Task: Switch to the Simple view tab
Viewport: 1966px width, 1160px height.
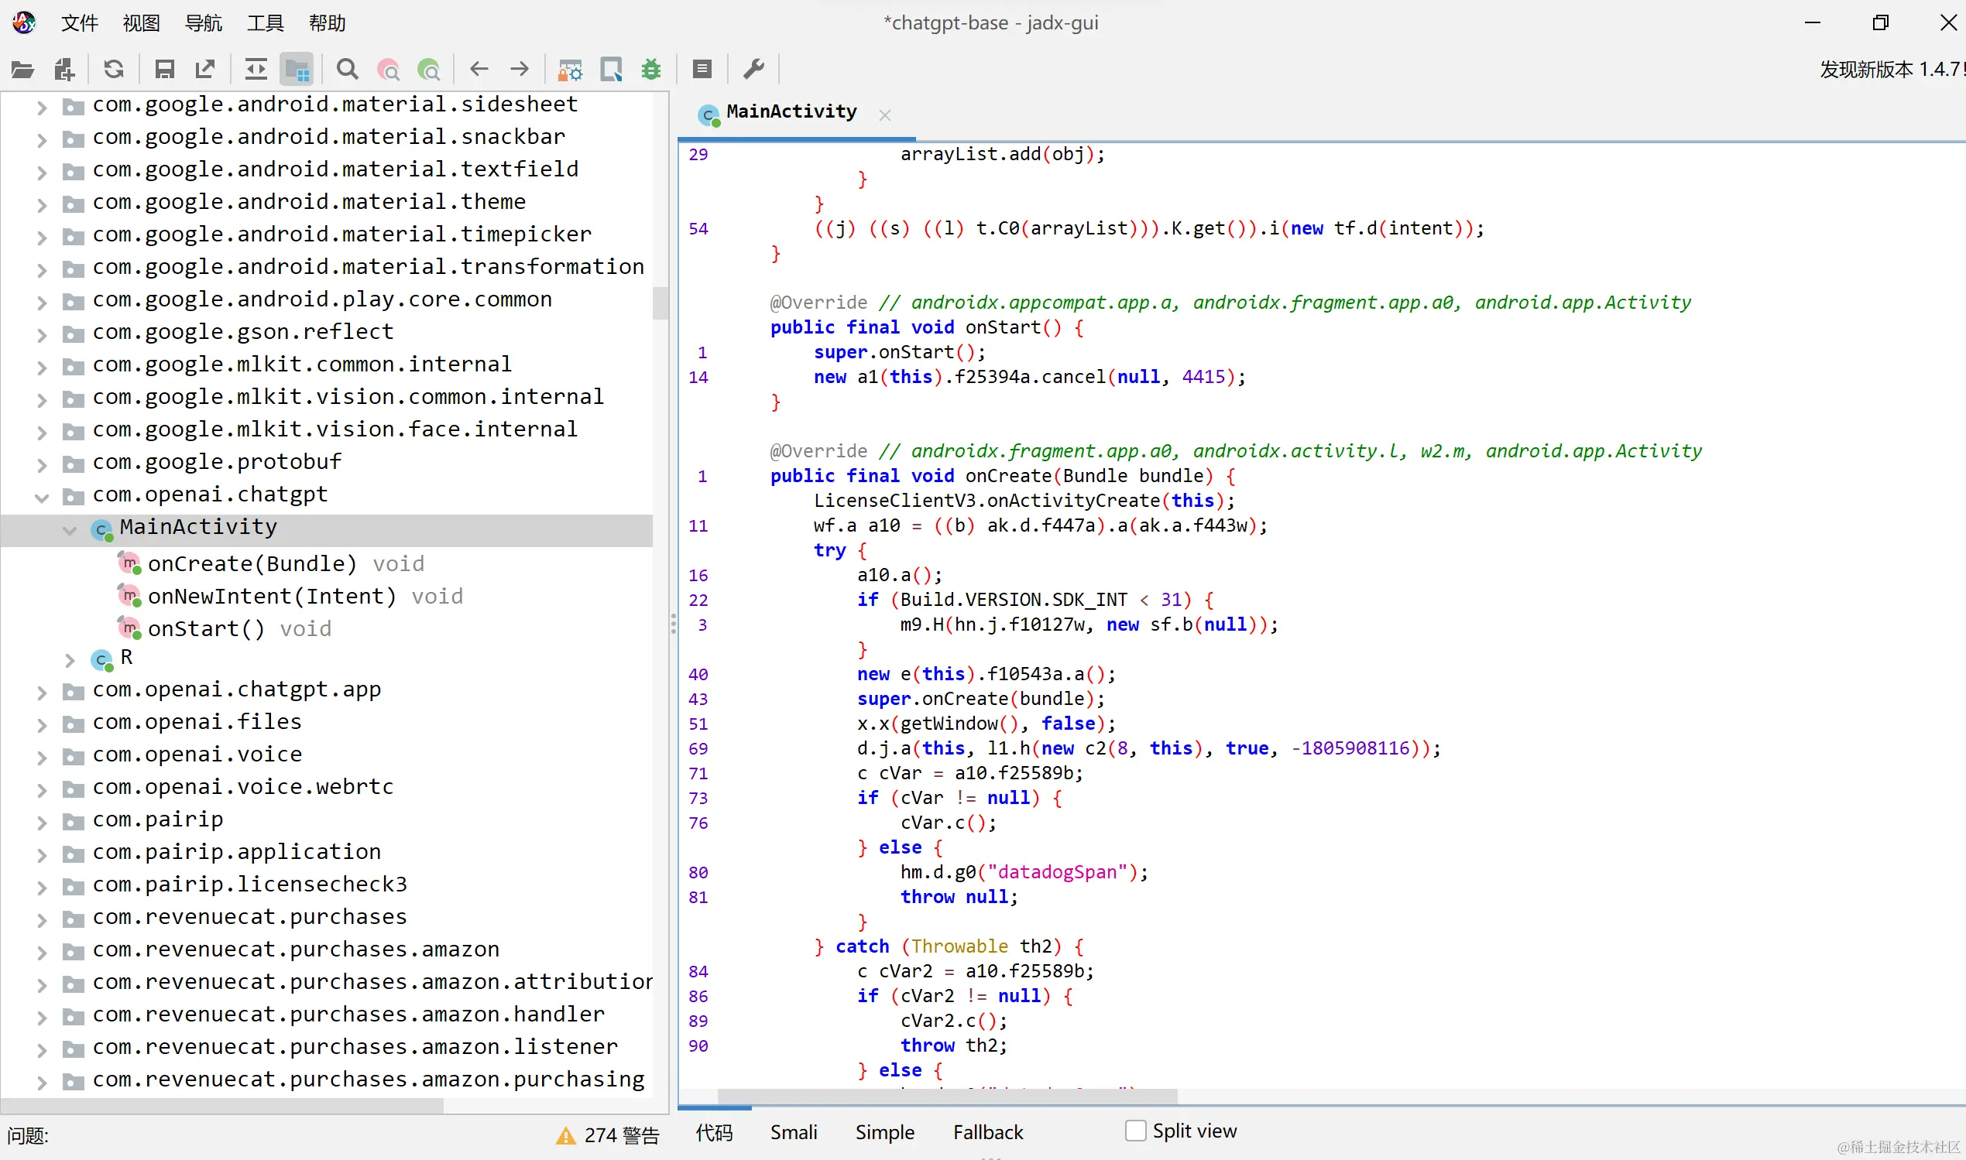Action: [x=884, y=1132]
